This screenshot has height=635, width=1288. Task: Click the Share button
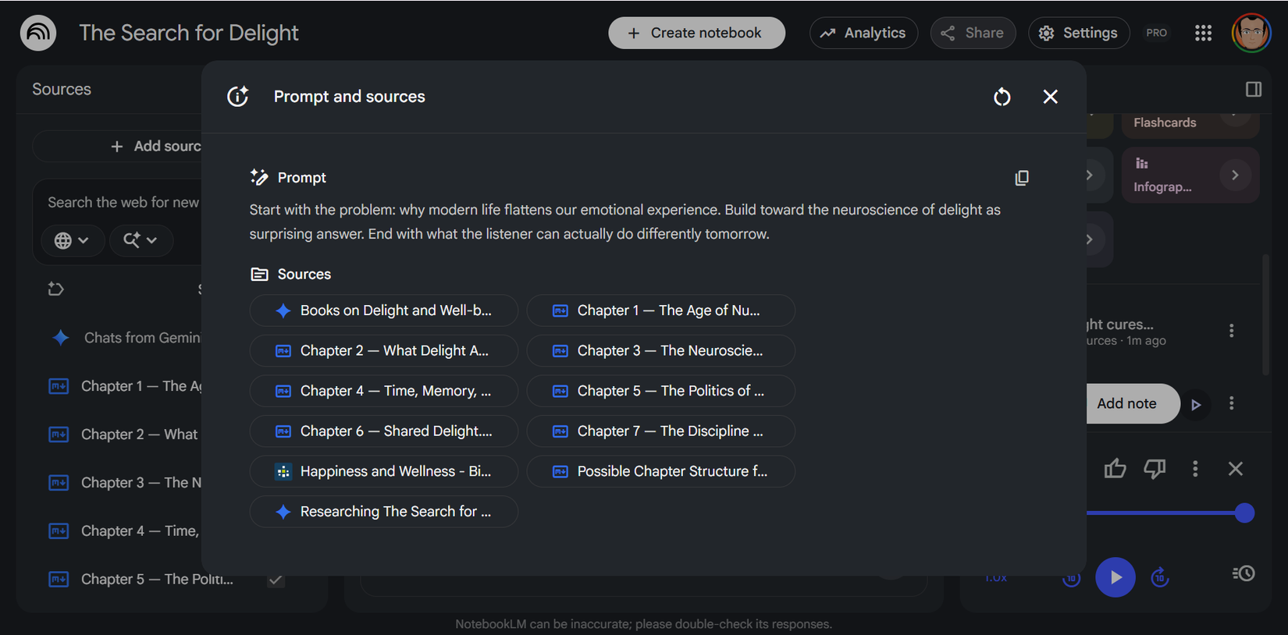973,33
